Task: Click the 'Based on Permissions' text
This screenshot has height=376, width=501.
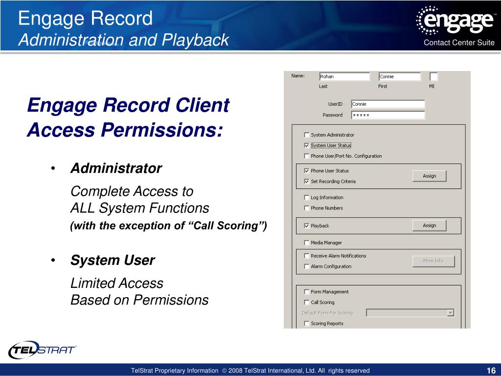Action: tap(139, 300)
